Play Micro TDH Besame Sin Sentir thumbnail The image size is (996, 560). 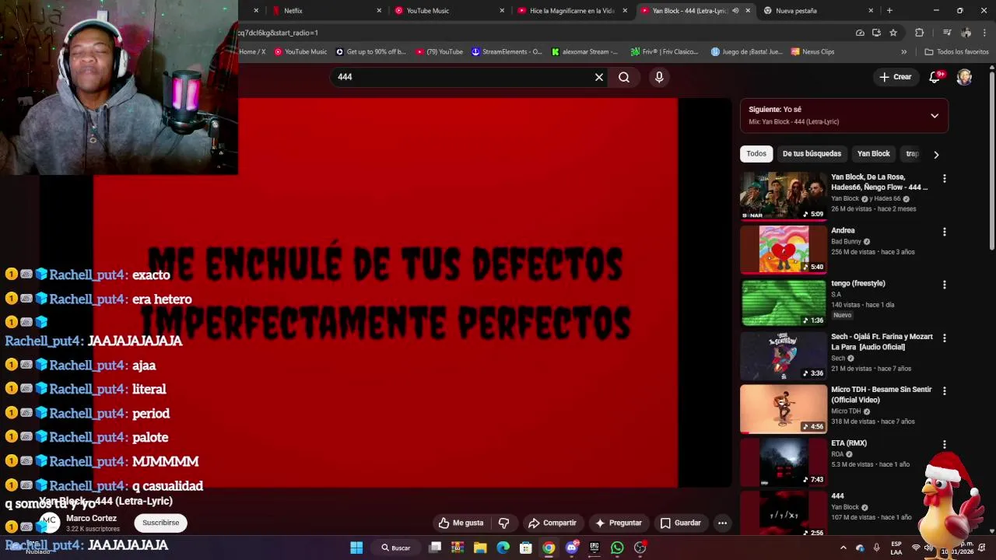coord(784,408)
